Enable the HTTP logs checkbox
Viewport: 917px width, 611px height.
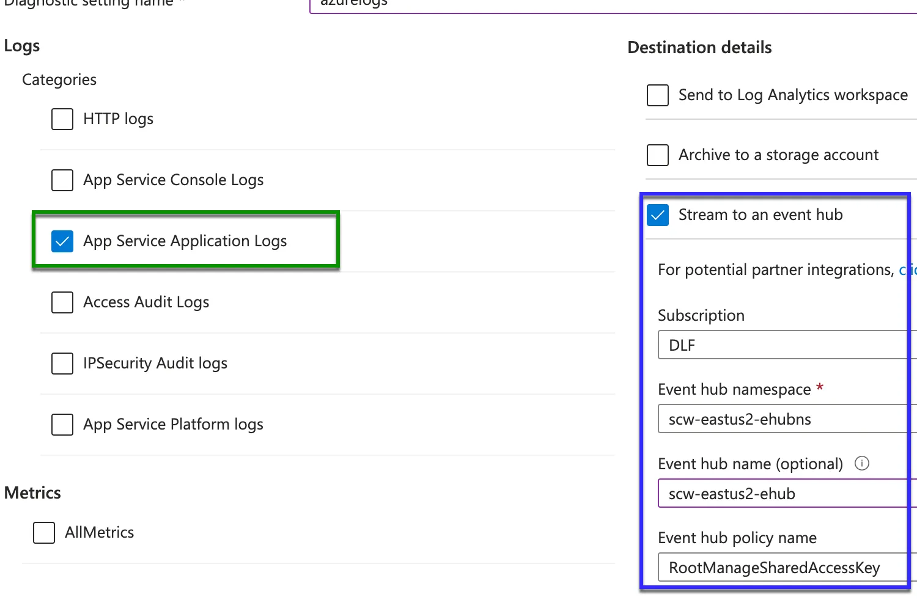pos(62,119)
